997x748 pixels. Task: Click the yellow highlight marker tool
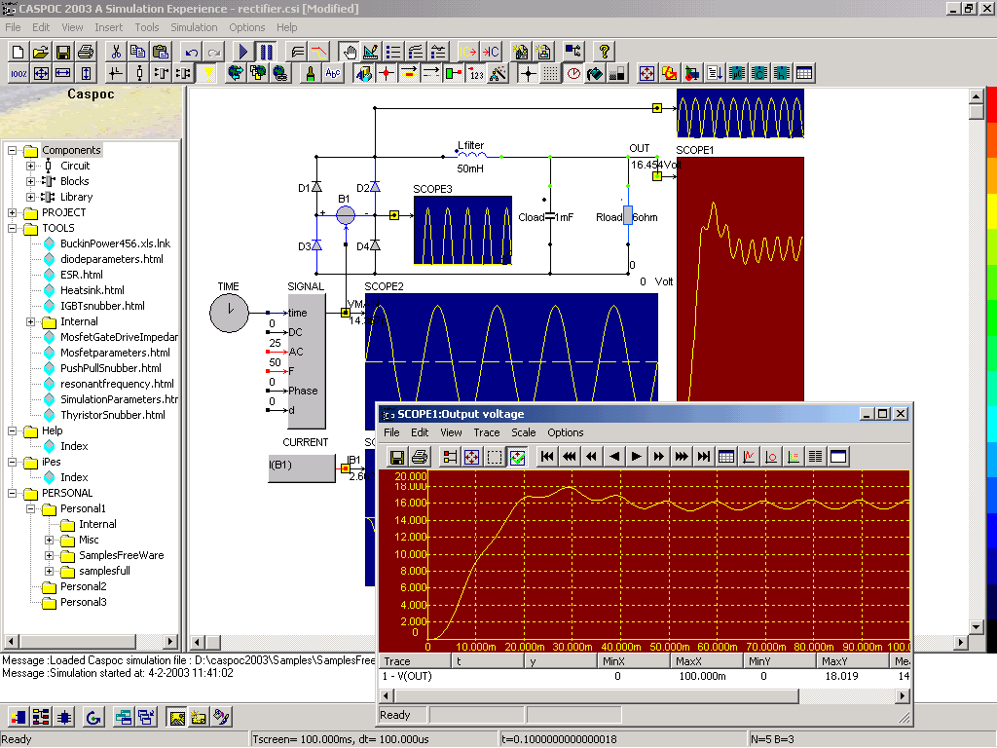click(x=207, y=74)
